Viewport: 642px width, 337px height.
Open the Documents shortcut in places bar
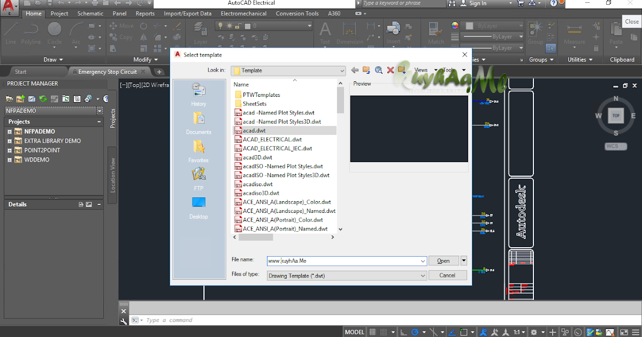pyautogui.click(x=198, y=123)
